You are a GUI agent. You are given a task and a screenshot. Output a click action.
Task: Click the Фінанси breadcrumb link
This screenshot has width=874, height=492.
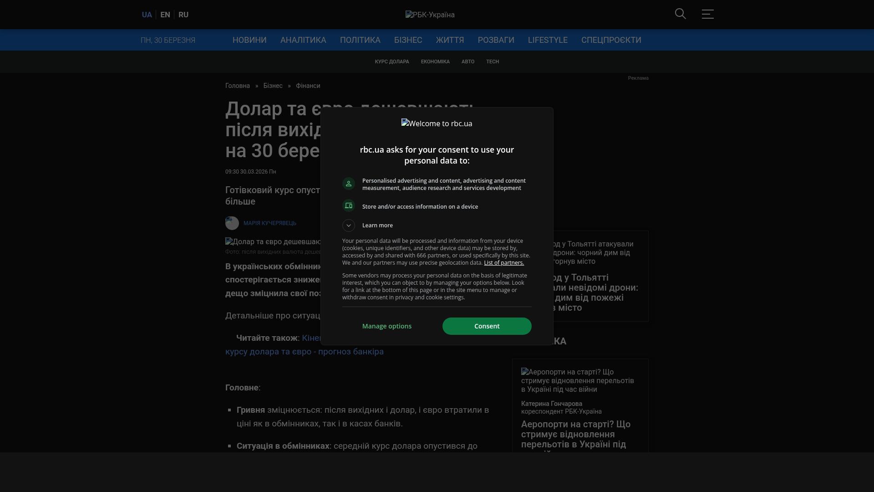pos(308,86)
